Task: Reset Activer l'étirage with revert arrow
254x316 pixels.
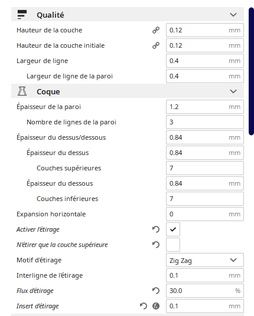Action: [x=156, y=229]
